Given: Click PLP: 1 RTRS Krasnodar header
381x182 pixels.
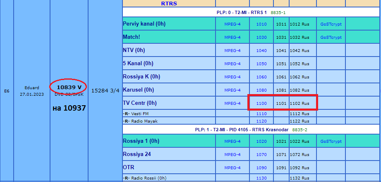Looking at the screenshot, I should click(242, 130).
